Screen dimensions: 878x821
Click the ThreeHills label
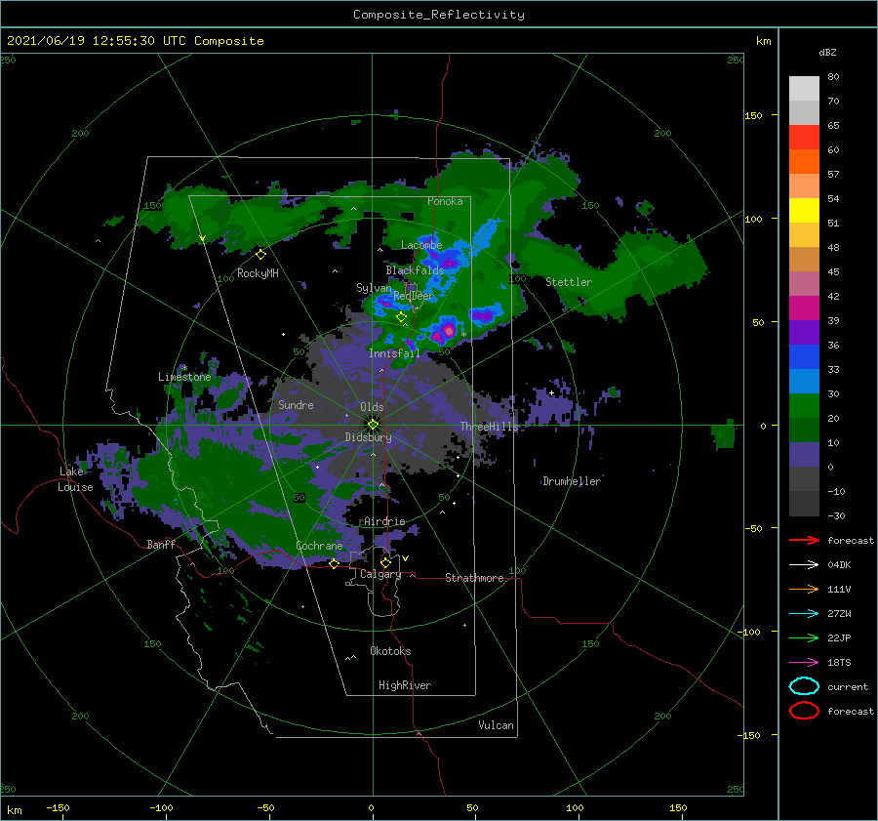click(490, 427)
